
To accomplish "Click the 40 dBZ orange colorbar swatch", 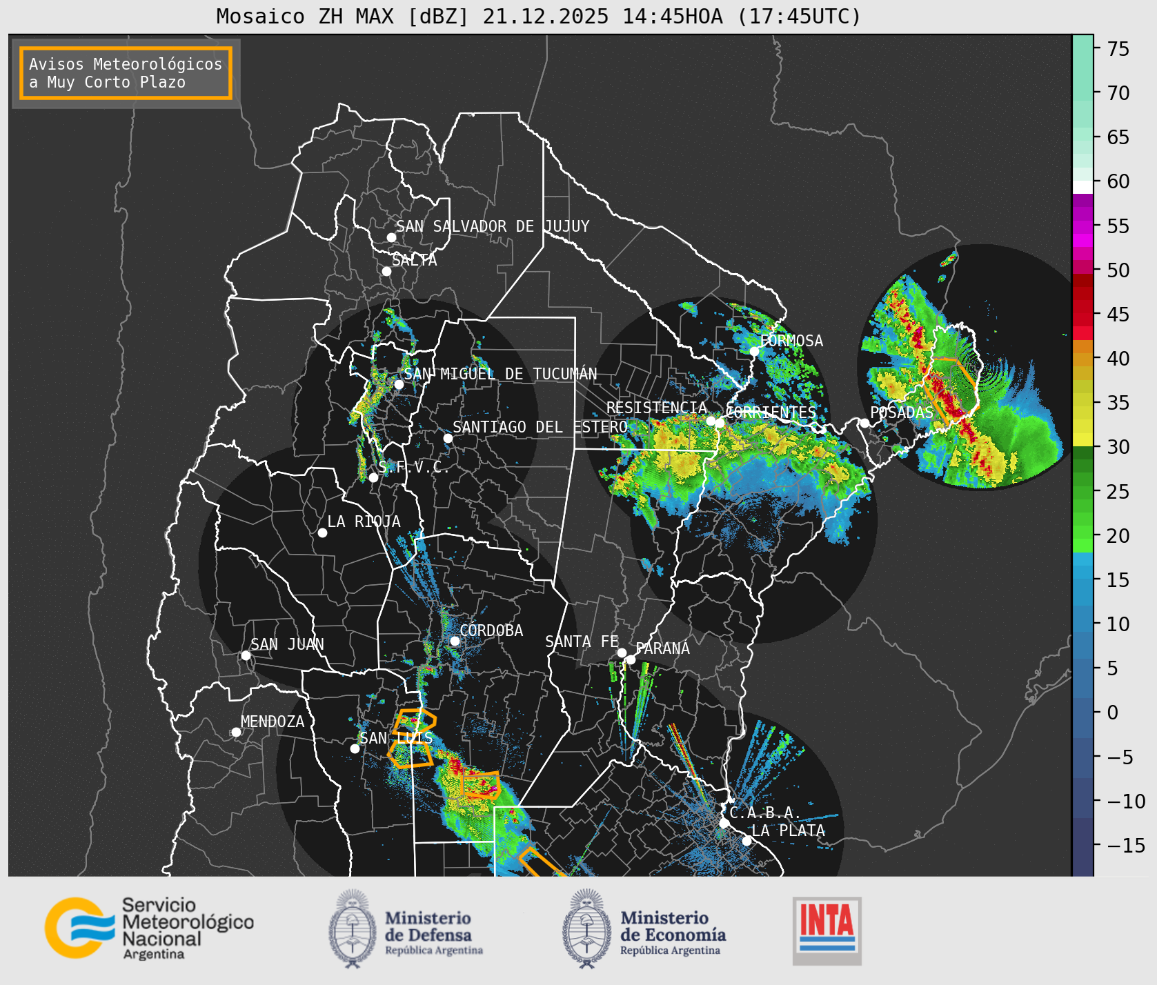I will (1082, 358).
